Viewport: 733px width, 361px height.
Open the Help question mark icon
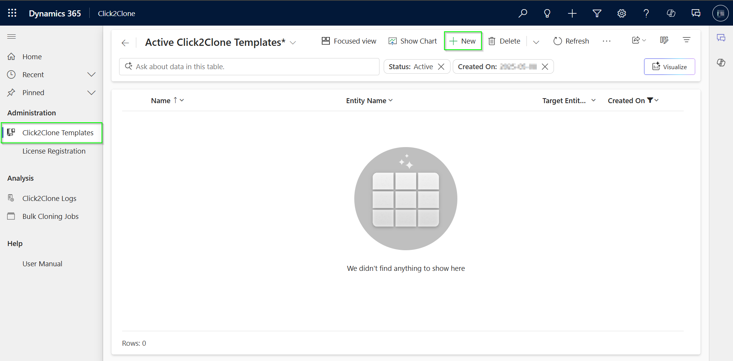[646, 13]
